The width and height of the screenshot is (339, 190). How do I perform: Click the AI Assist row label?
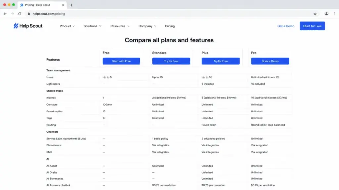[52, 166]
